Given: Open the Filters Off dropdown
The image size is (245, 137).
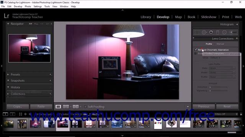Looking at the screenshot, I should click(x=226, y=114).
